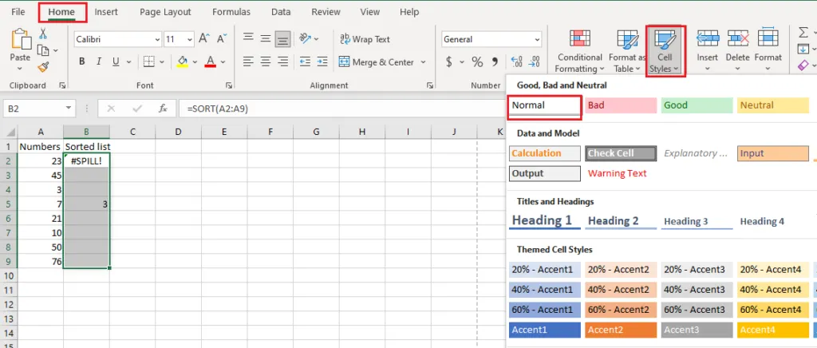This screenshot has height=348, width=817.
Task: Click the Fill Color bucket icon
Action: pyautogui.click(x=183, y=61)
